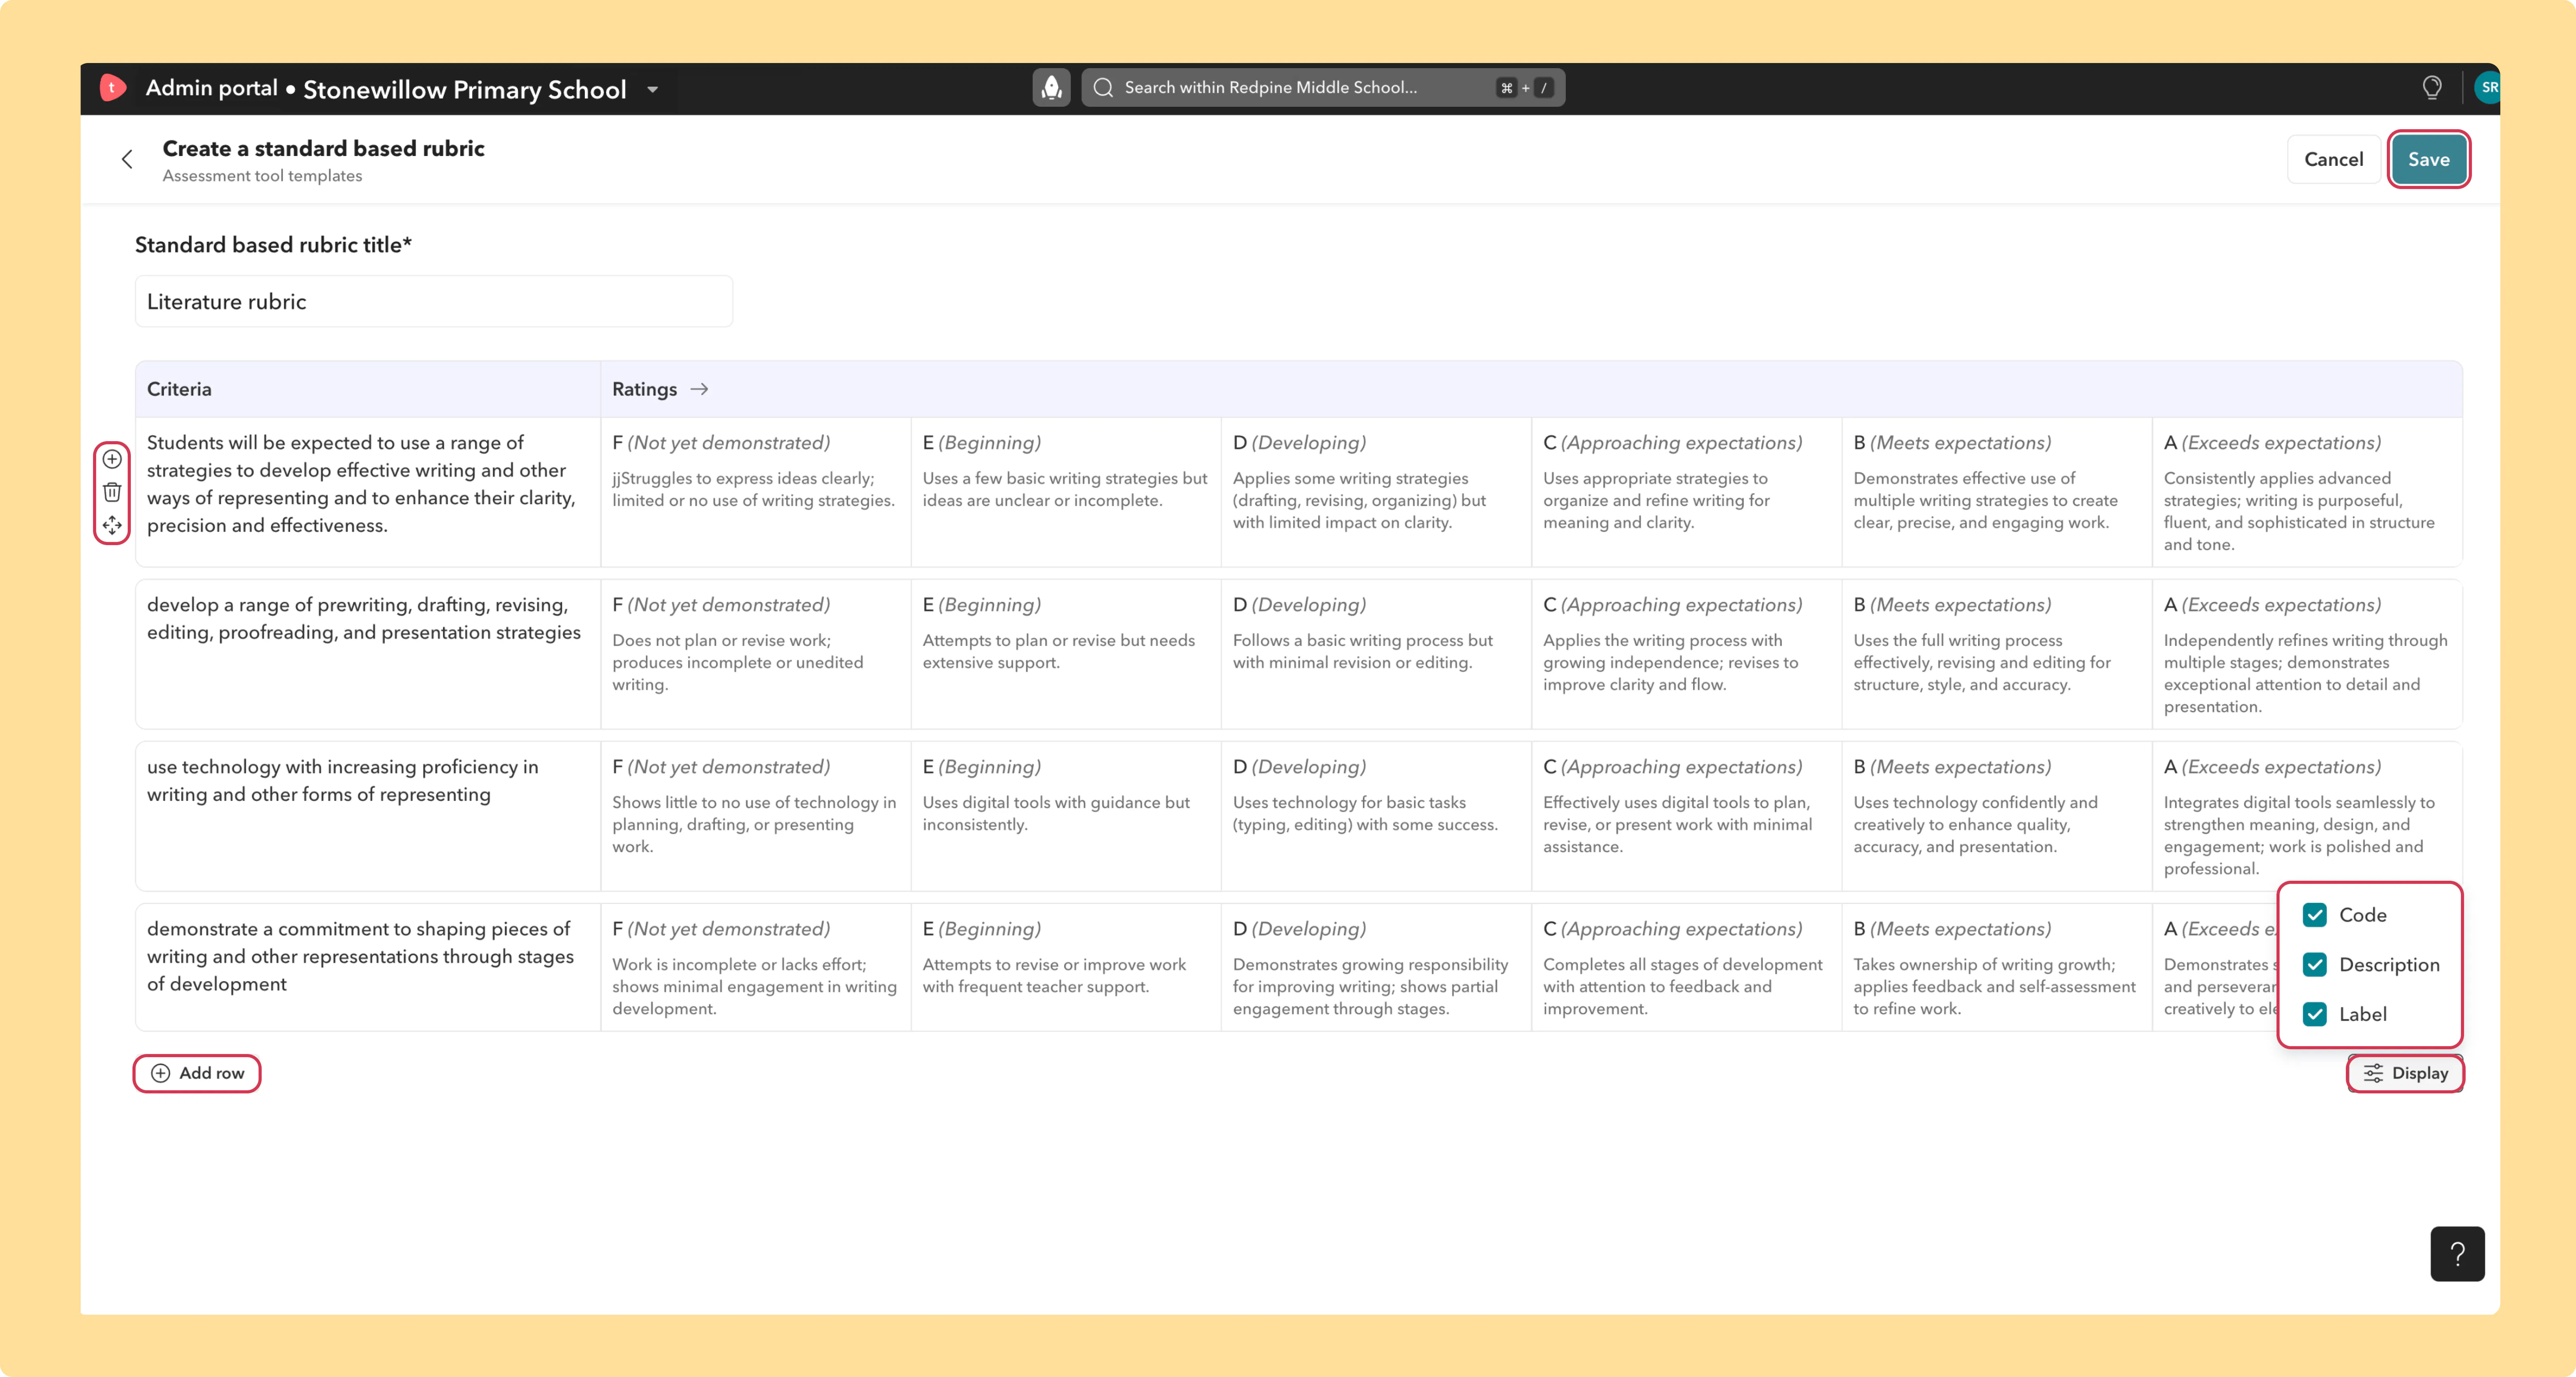Screen dimensions: 2576x1377
Task: Click the Add row button
Action: coord(197,1073)
